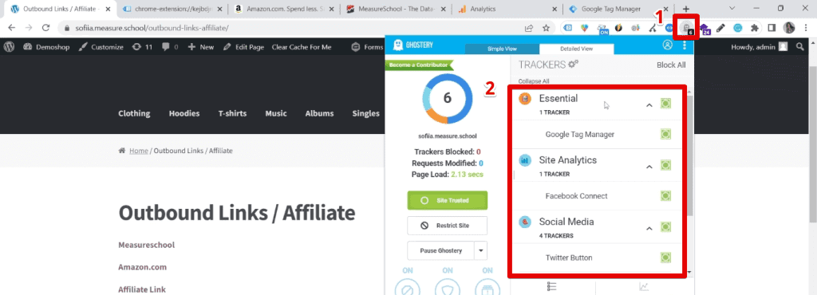Click the extension icon with the ON badge
Screen dimensions: 817x295
pos(603,29)
